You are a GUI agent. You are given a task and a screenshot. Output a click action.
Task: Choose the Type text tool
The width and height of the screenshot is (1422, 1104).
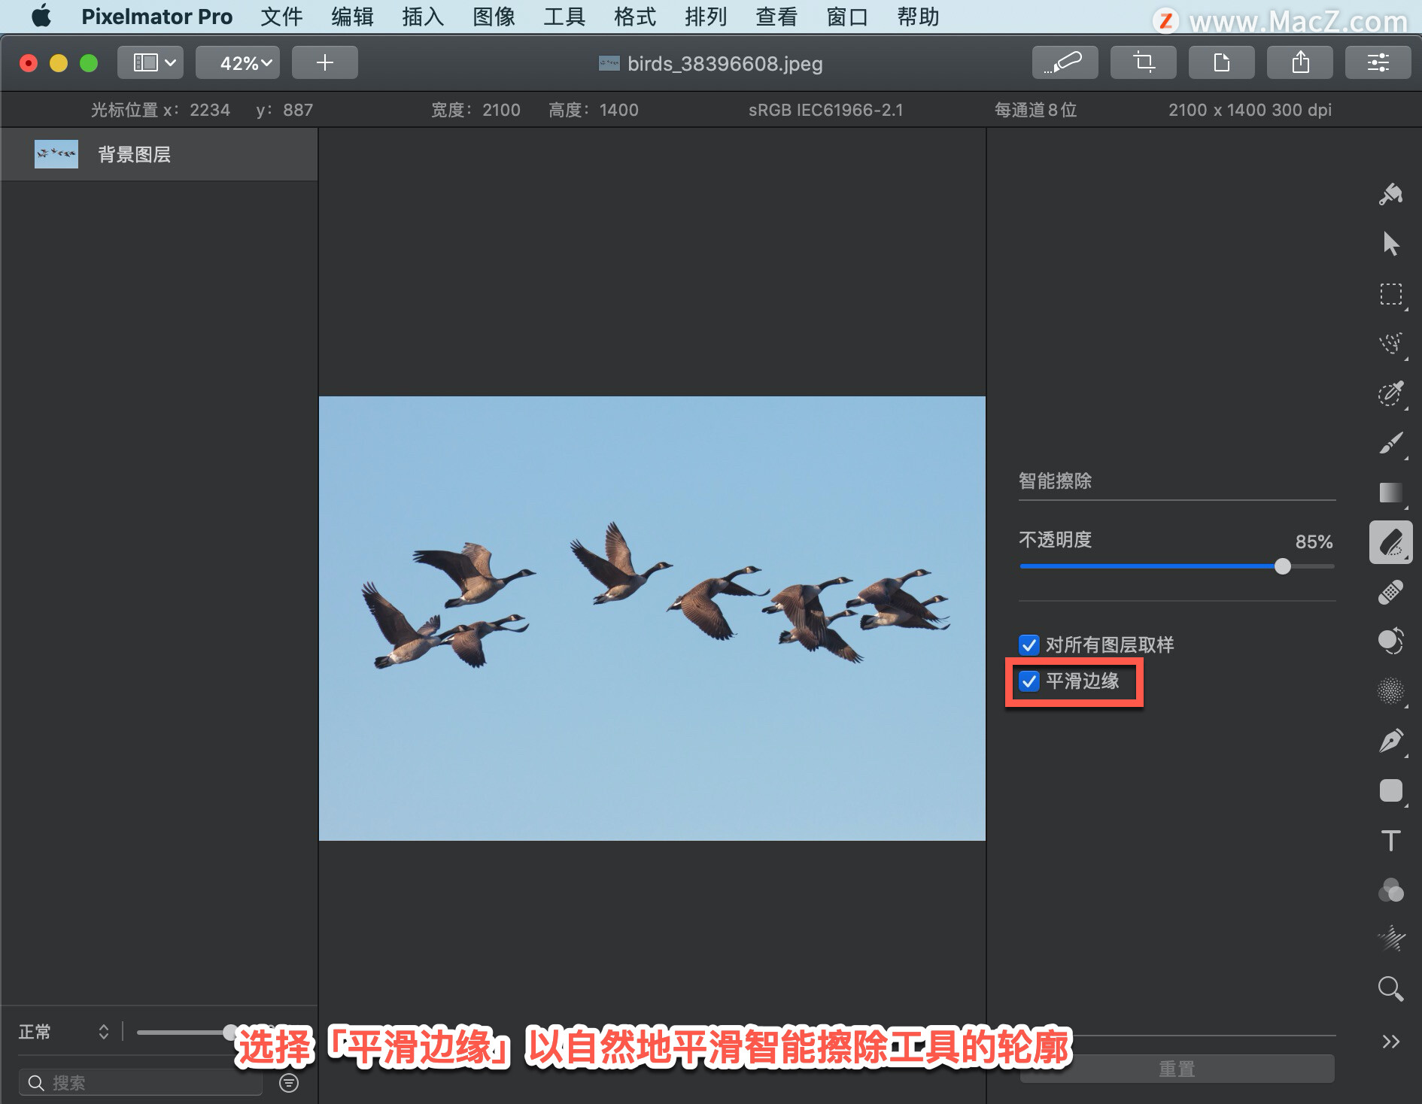(1390, 840)
